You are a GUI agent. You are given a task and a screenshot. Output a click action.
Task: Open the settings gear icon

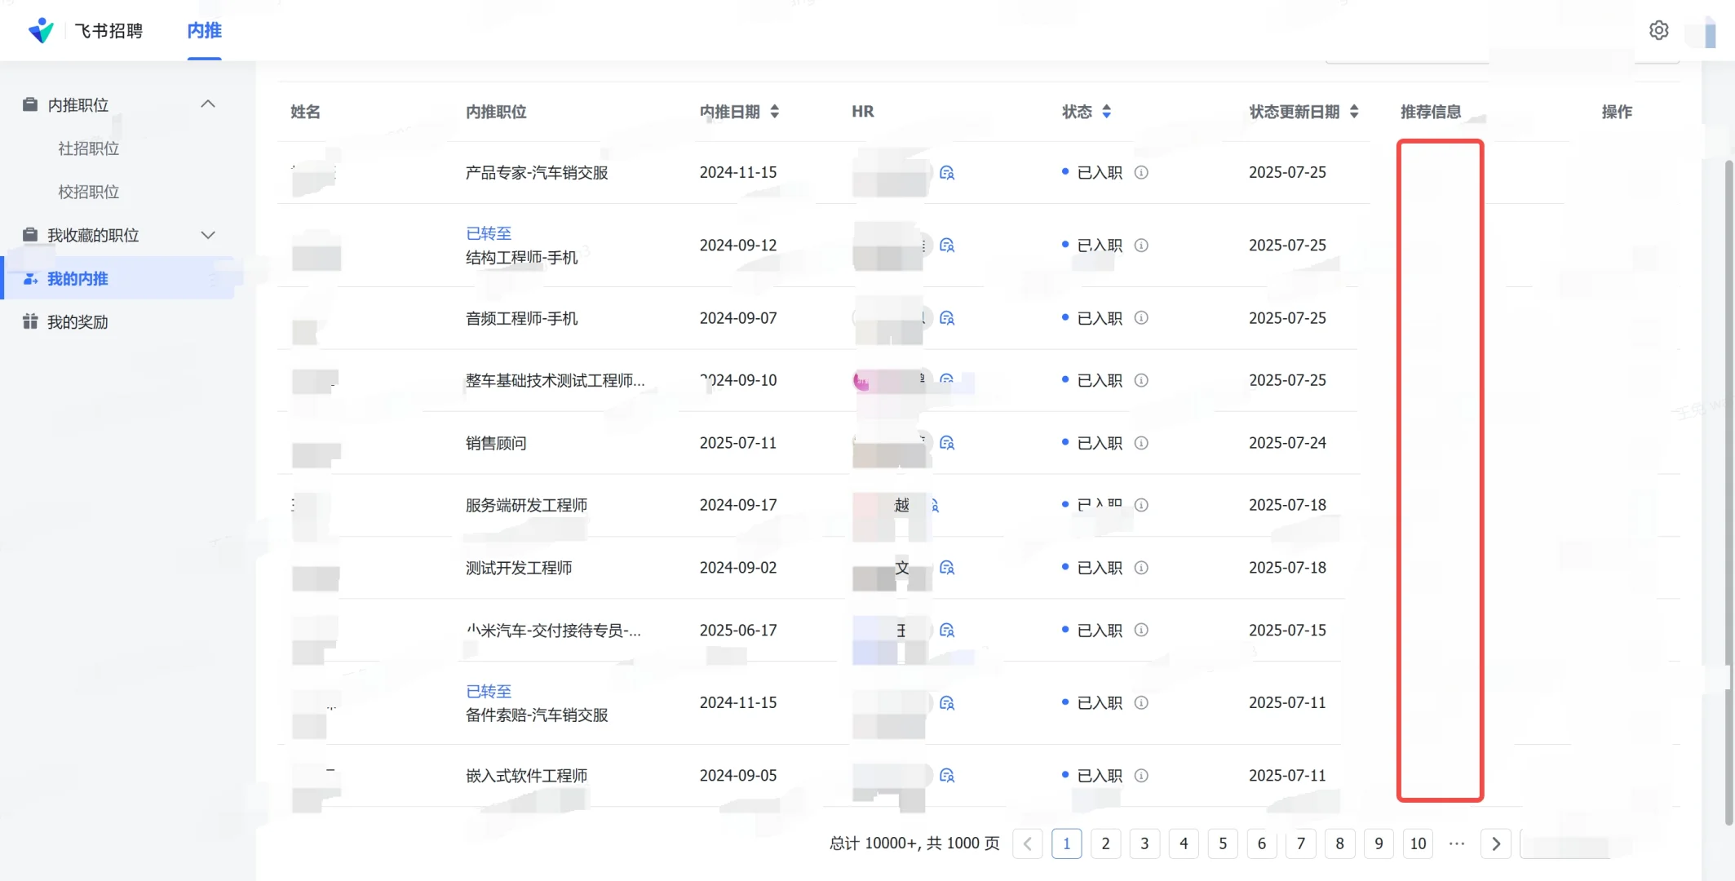point(1658,30)
